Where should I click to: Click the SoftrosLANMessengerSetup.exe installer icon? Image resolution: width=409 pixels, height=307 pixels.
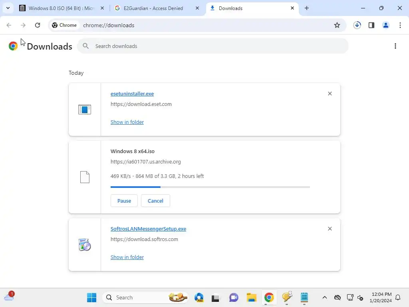[x=85, y=245]
